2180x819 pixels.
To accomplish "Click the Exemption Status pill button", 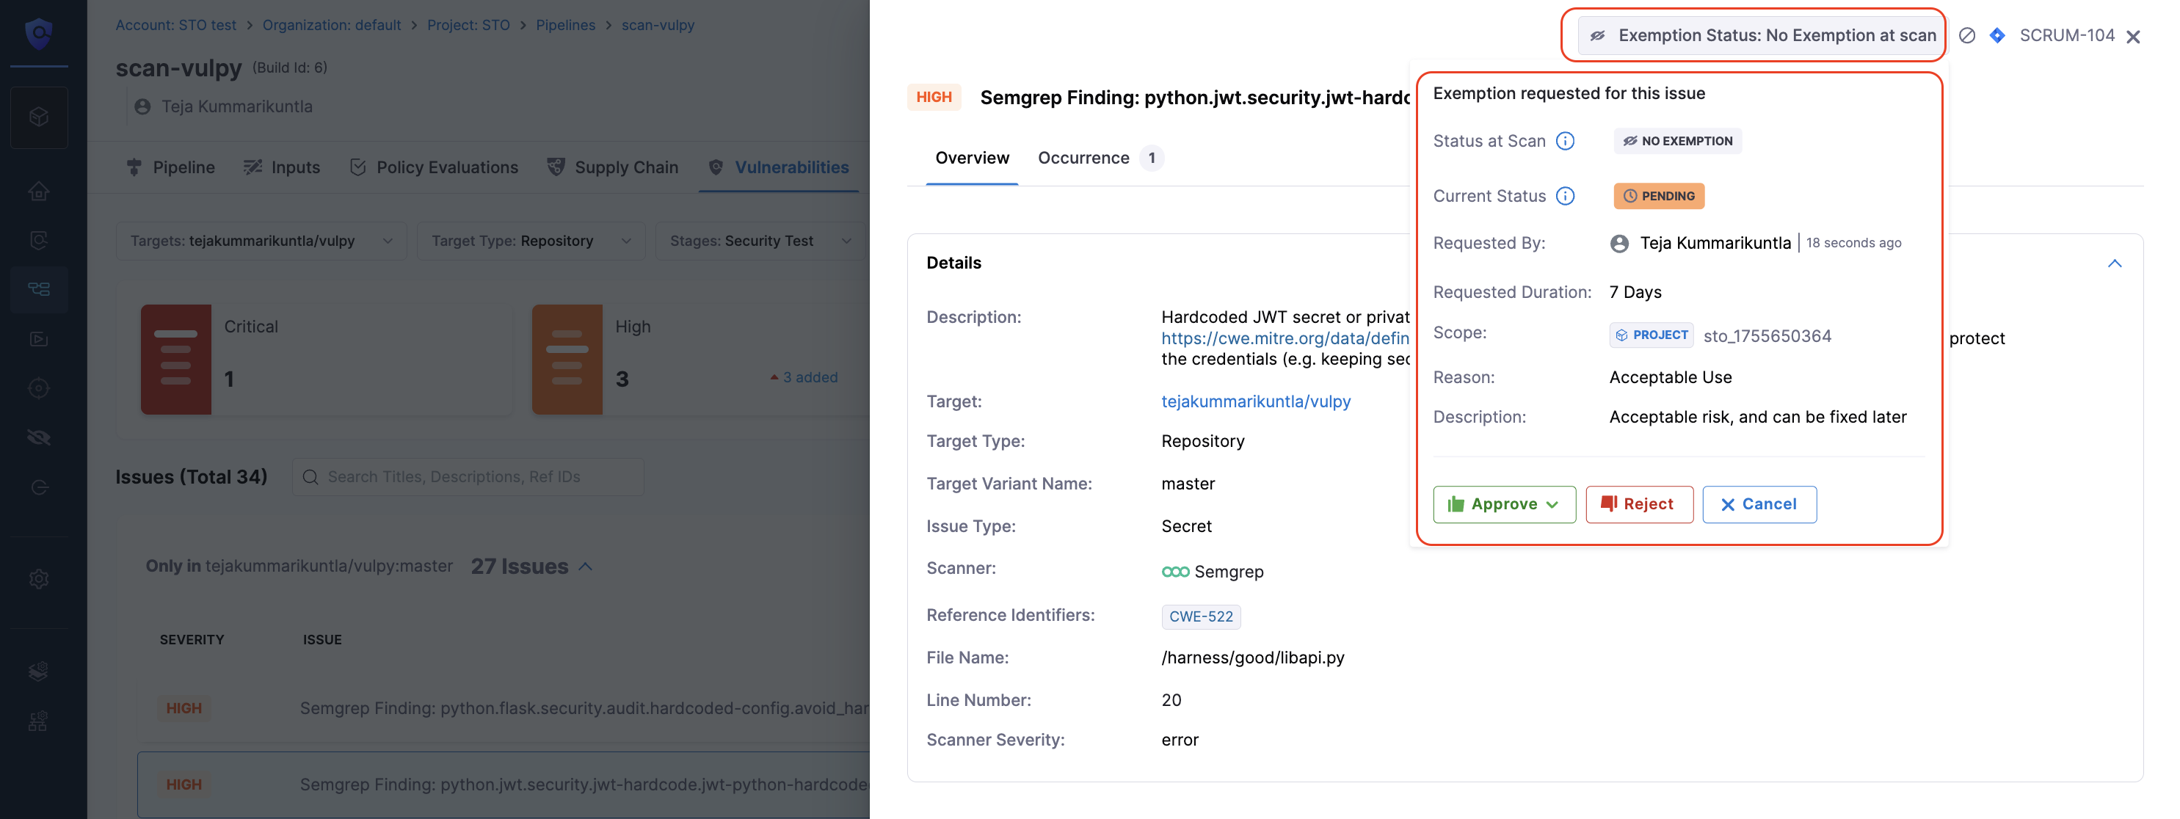I will coord(1764,35).
